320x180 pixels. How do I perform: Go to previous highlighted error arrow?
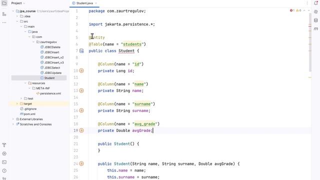304,10
